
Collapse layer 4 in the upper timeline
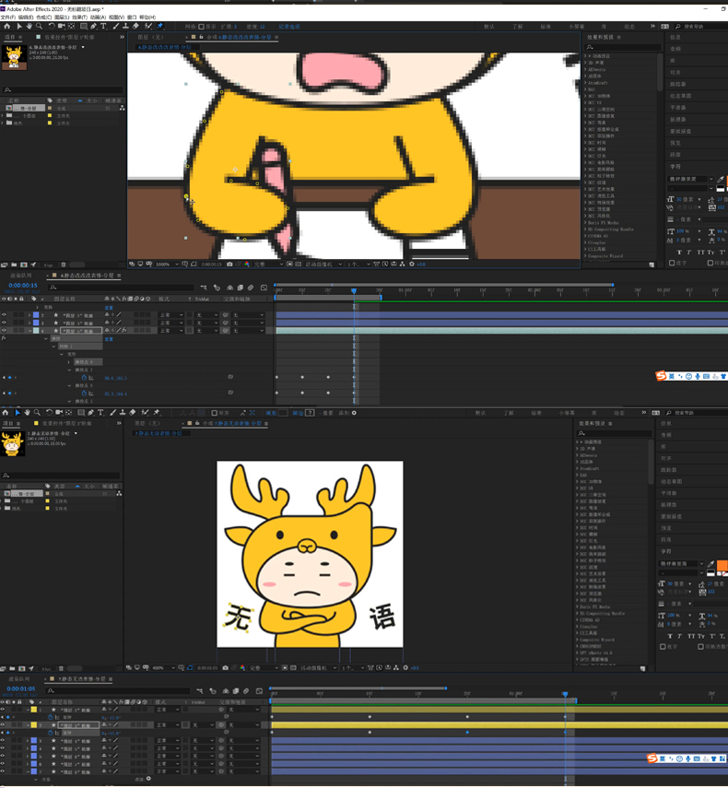[29, 330]
